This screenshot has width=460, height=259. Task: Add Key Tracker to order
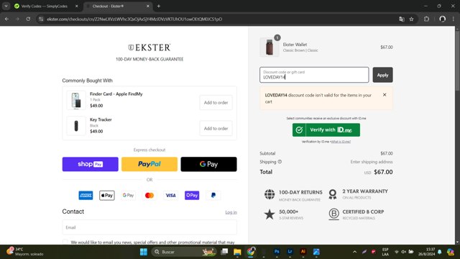[216, 128]
